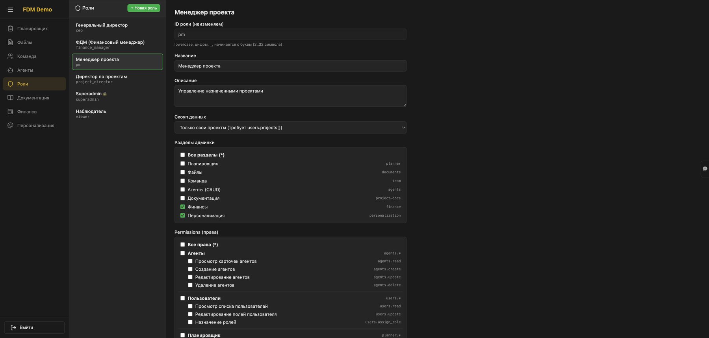Viewport: 709px width, 338px height.
Task: Focus the Название text field
Action: (290, 66)
